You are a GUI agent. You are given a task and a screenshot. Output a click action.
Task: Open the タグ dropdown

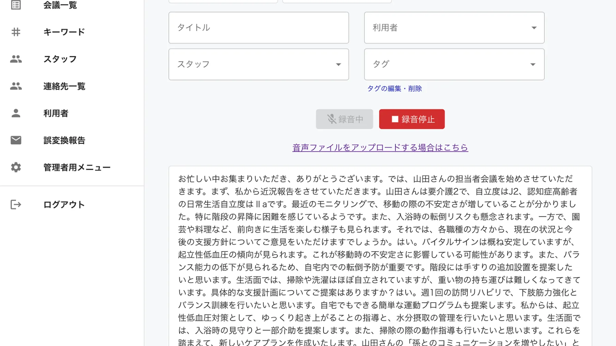coord(454,64)
